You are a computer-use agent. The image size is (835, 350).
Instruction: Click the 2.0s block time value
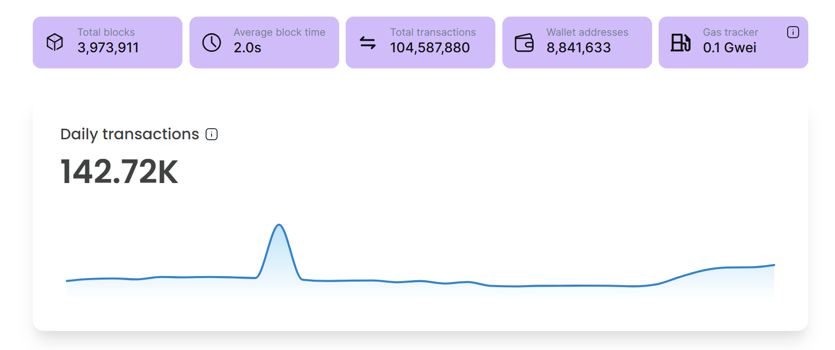[x=247, y=48]
